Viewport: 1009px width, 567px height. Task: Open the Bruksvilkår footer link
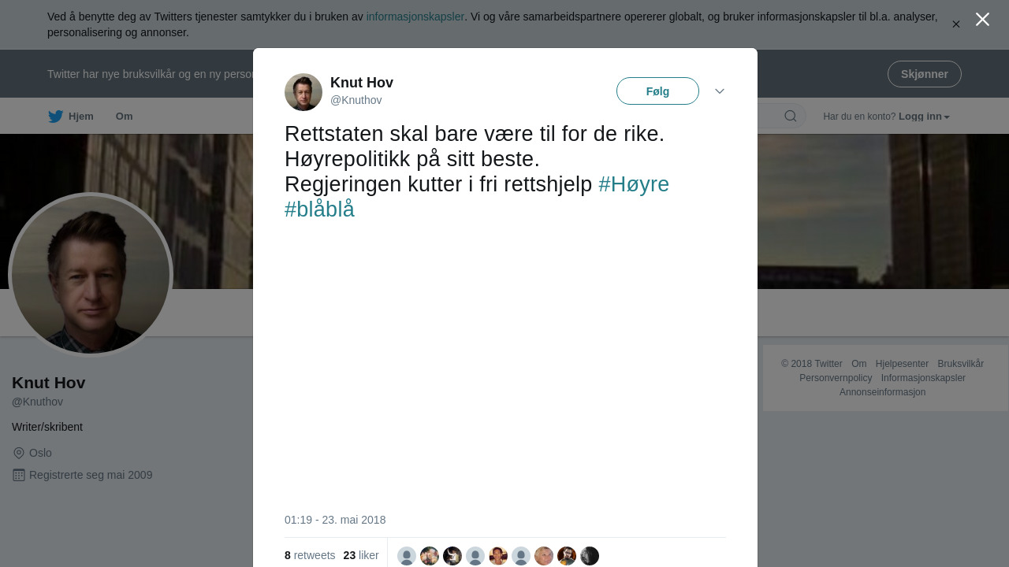click(x=960, y=364)
